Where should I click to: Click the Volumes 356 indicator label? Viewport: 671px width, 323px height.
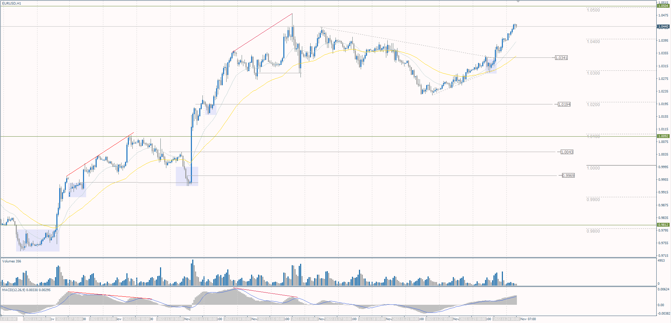(12, 261)
